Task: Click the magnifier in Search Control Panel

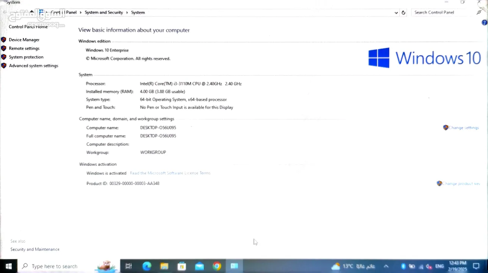Action: click(x=479, y=13)
